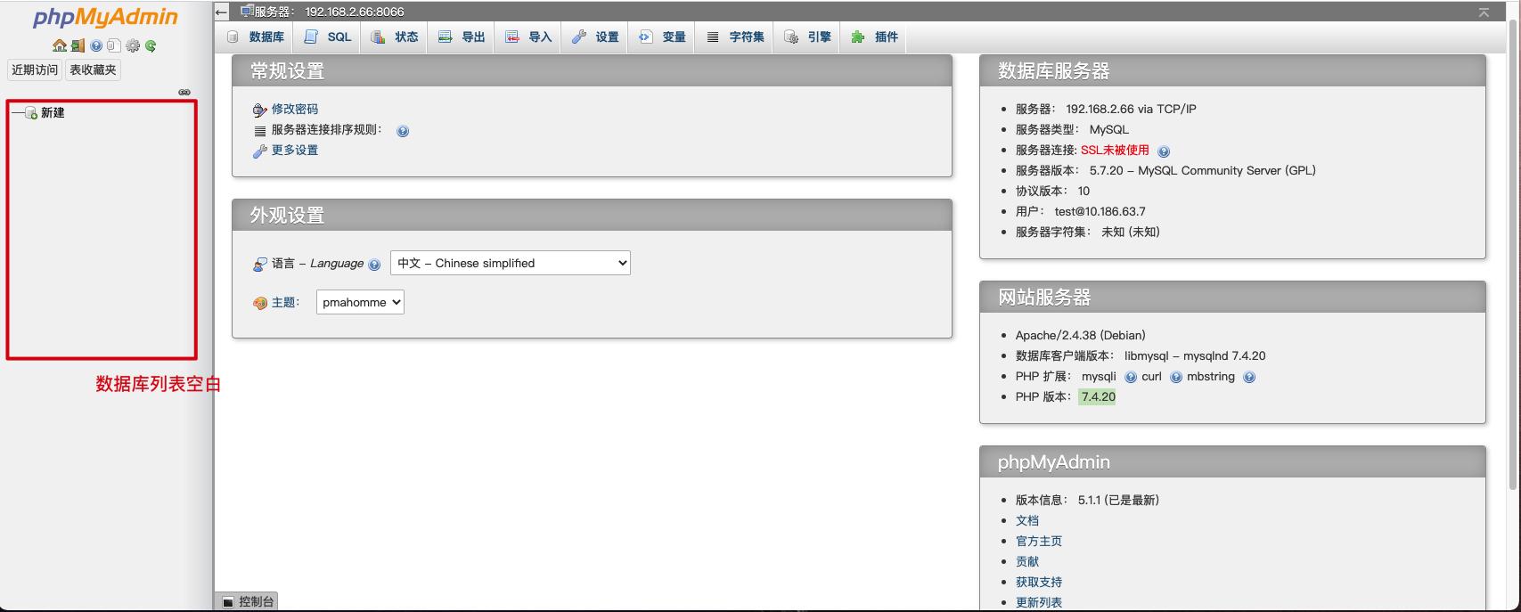
Task: Open the 更新列表 link
Action: point(1039,602)
